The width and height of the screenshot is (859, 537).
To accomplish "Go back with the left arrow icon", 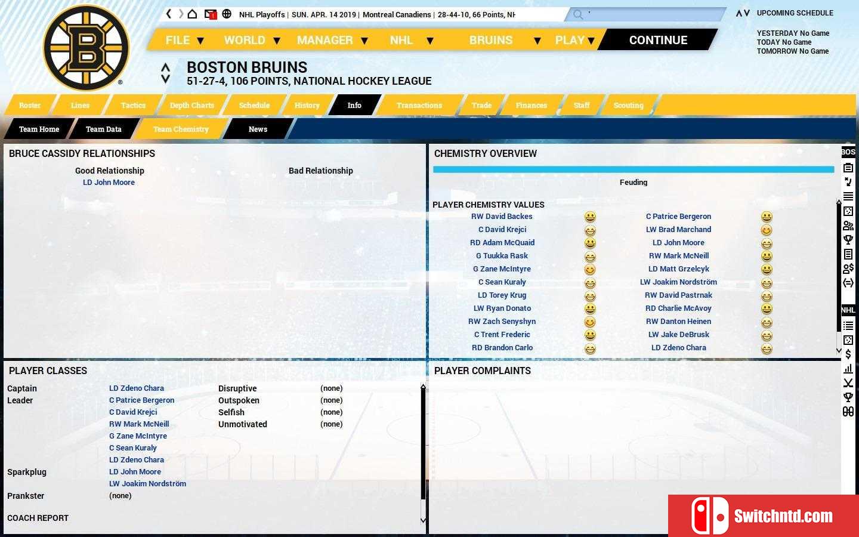I will pos(169,14).
